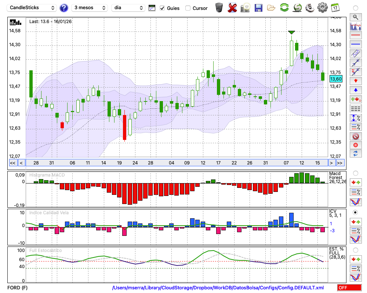The height and width of the screenshot is (293, 367).
Task: Open the 3 mesos period dropdown
Action: coord(90,8)
